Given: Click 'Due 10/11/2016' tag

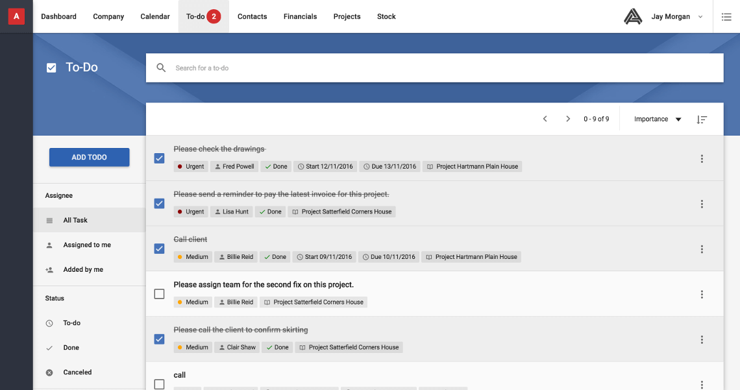Looking at the screenshot, I should tap(388, 257).
